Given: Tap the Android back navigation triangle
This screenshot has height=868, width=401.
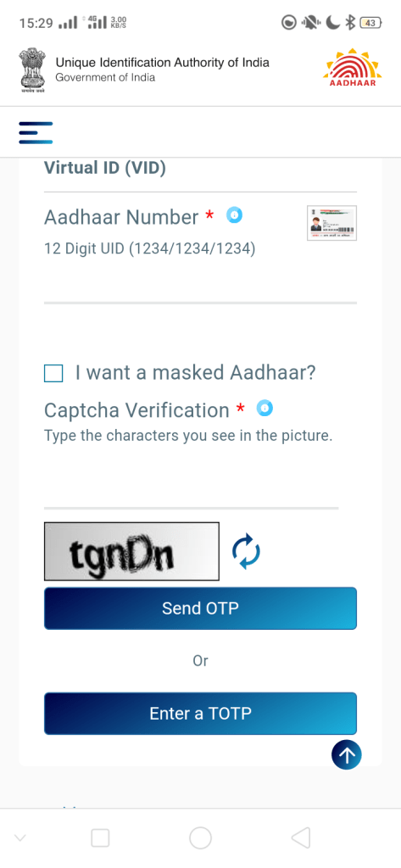Looking at the screenshot, I should 300,837.
